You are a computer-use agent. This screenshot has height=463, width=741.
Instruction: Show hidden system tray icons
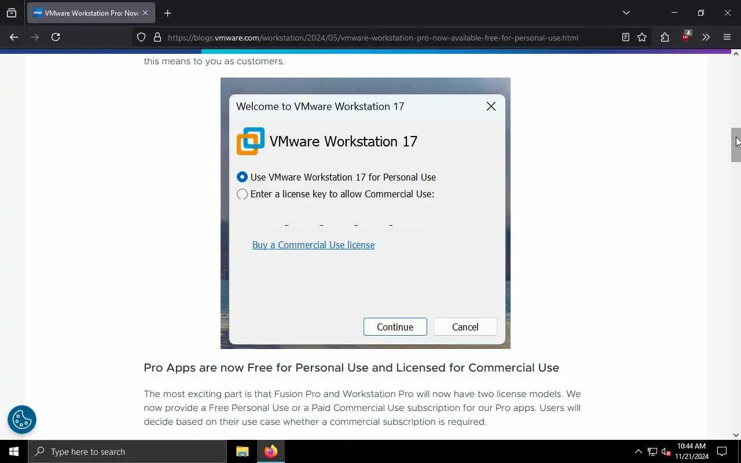pos(638,451)
